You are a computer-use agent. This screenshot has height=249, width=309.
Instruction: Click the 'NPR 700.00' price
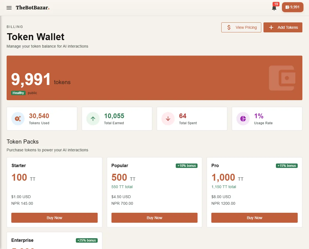(x=122, y=203)
